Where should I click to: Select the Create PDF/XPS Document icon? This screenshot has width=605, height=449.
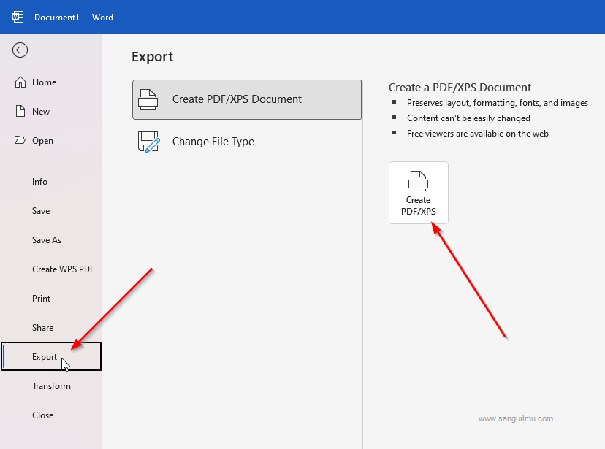(149, 99)
